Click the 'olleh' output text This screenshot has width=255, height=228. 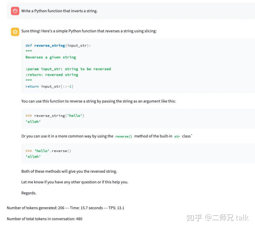[x=33, y=121]
